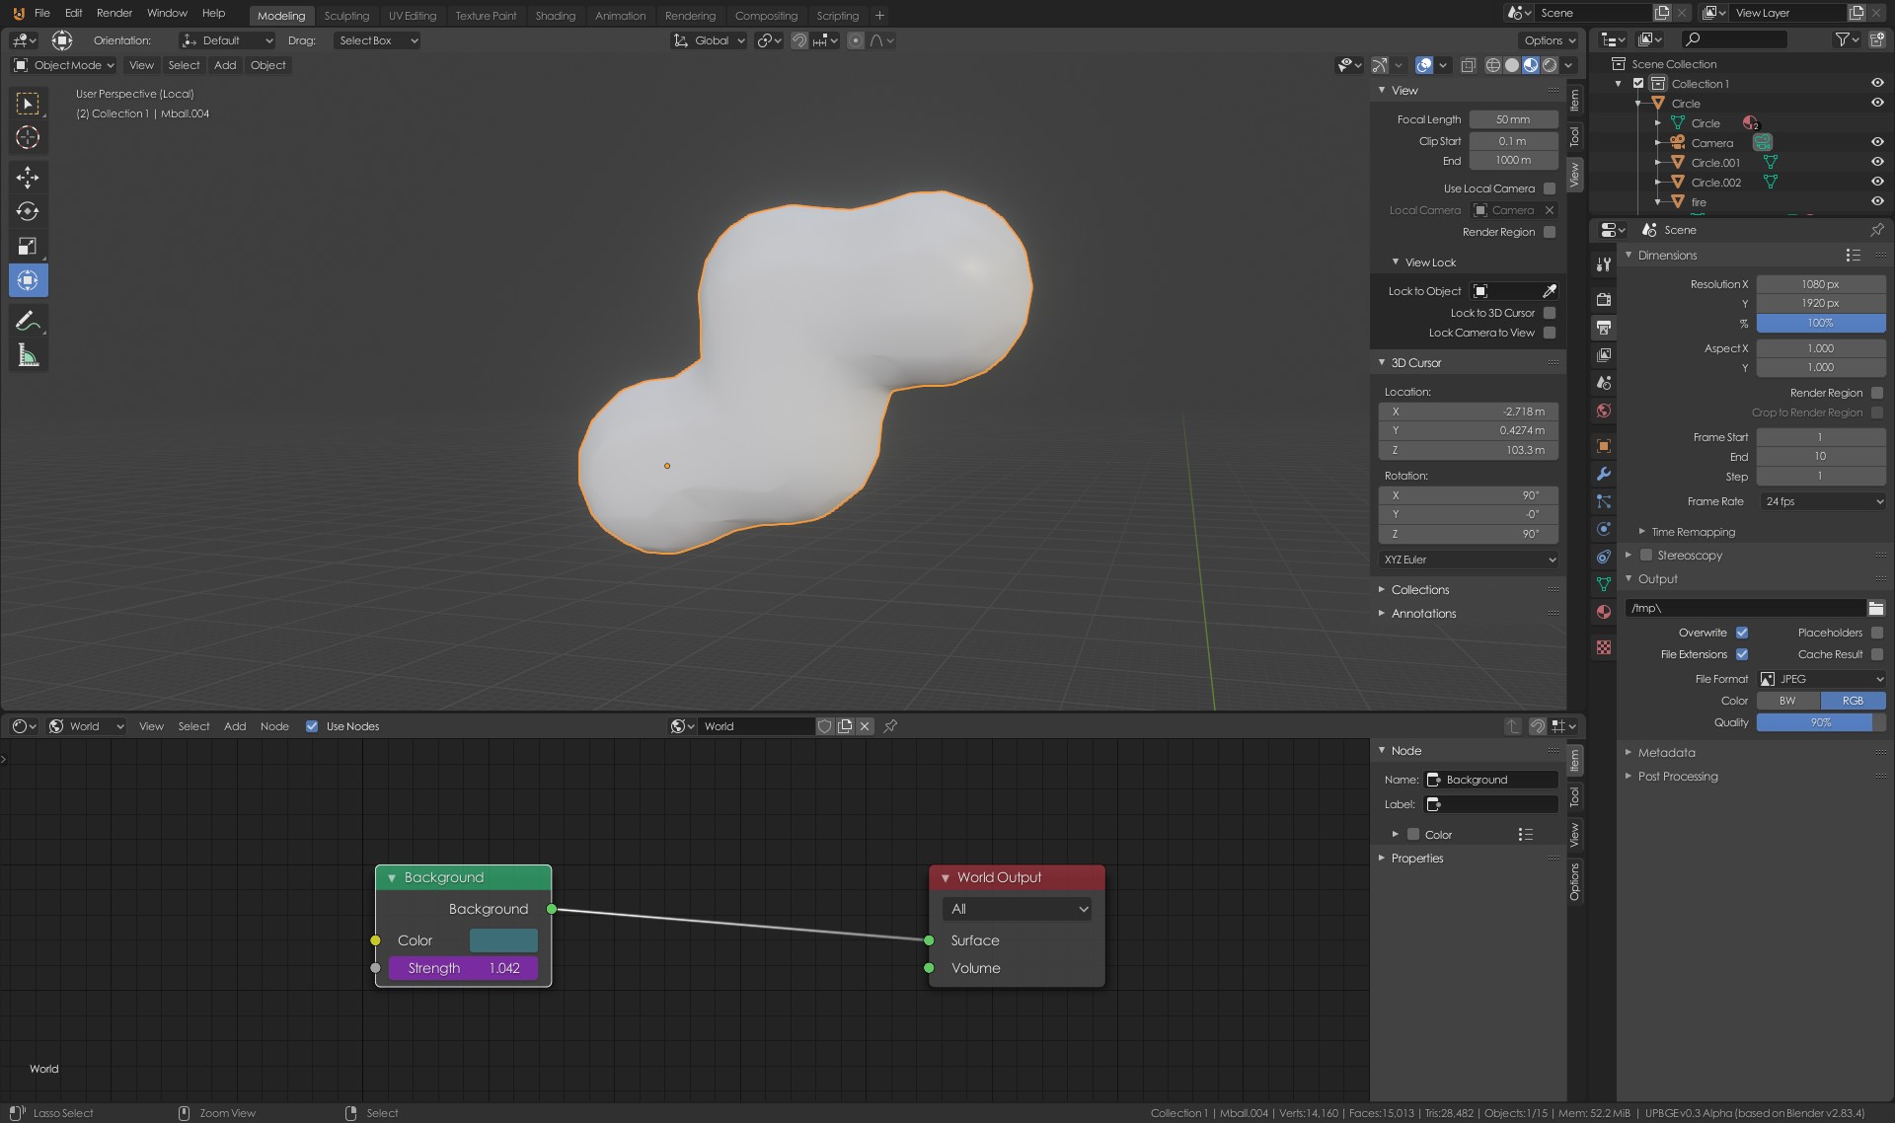The width and height of the screenshot is (1895, 1123).
Task: Expand the Metadata panel
Action: click(1666, 752)
